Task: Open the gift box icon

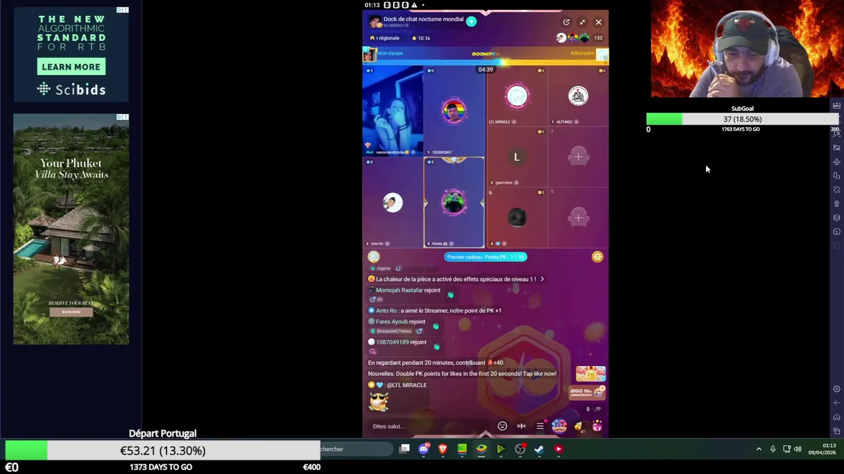Action: click(x=597, y=427)
